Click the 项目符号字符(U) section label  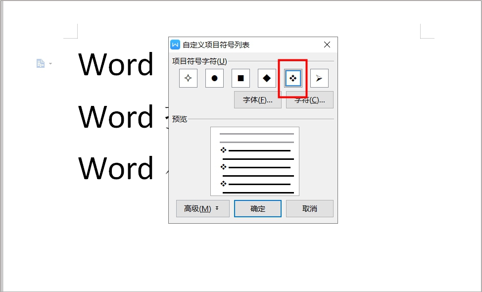199,61
